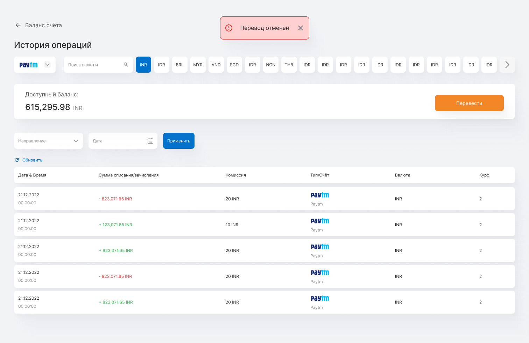Click the warning icon in the Перевод отменен alert
Image resolution: width=529 pixels, height=343 pixels.
pos(229,28)
